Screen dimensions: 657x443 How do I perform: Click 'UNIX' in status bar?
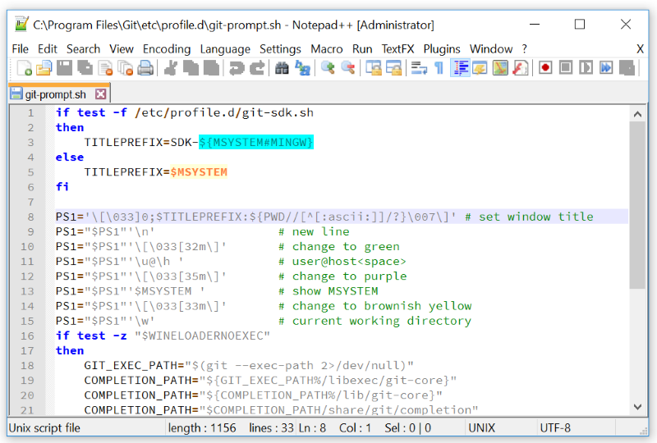coord(482,428)
